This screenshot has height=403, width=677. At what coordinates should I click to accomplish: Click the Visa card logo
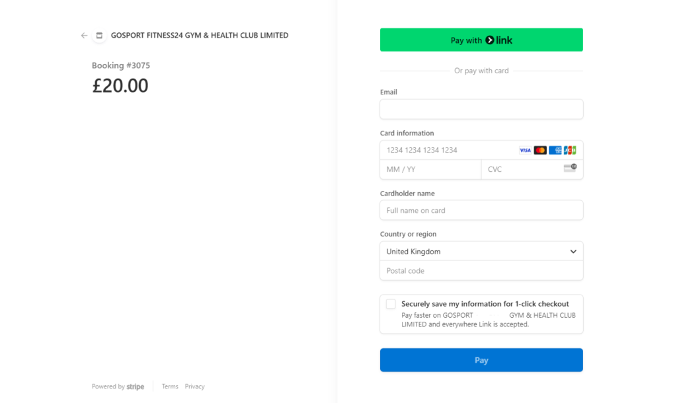pos(525,151)
